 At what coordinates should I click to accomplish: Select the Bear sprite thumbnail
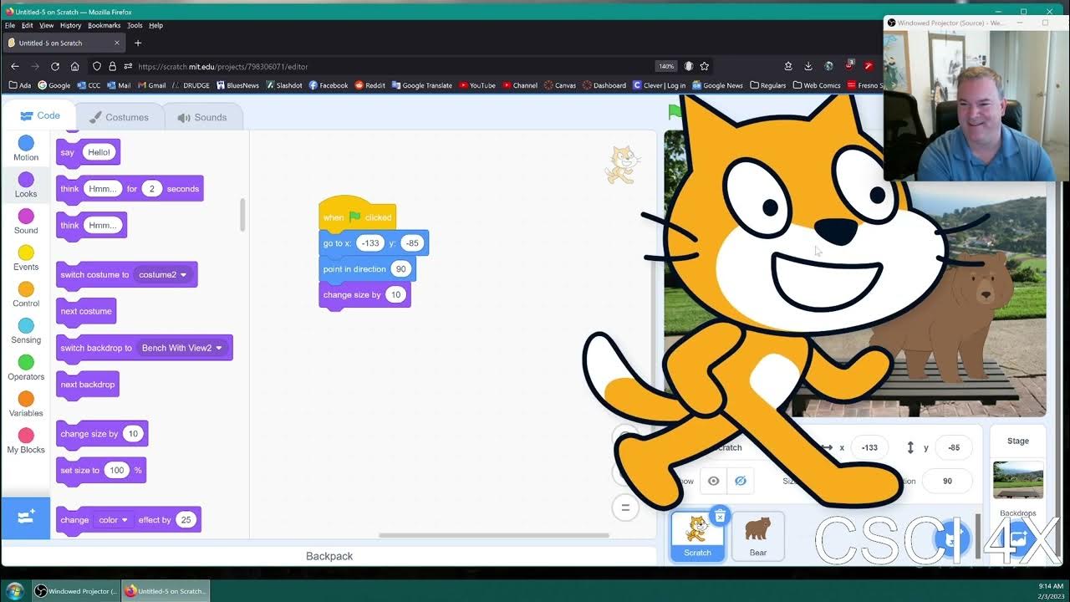pyautogui.click(x=758, y=535)
